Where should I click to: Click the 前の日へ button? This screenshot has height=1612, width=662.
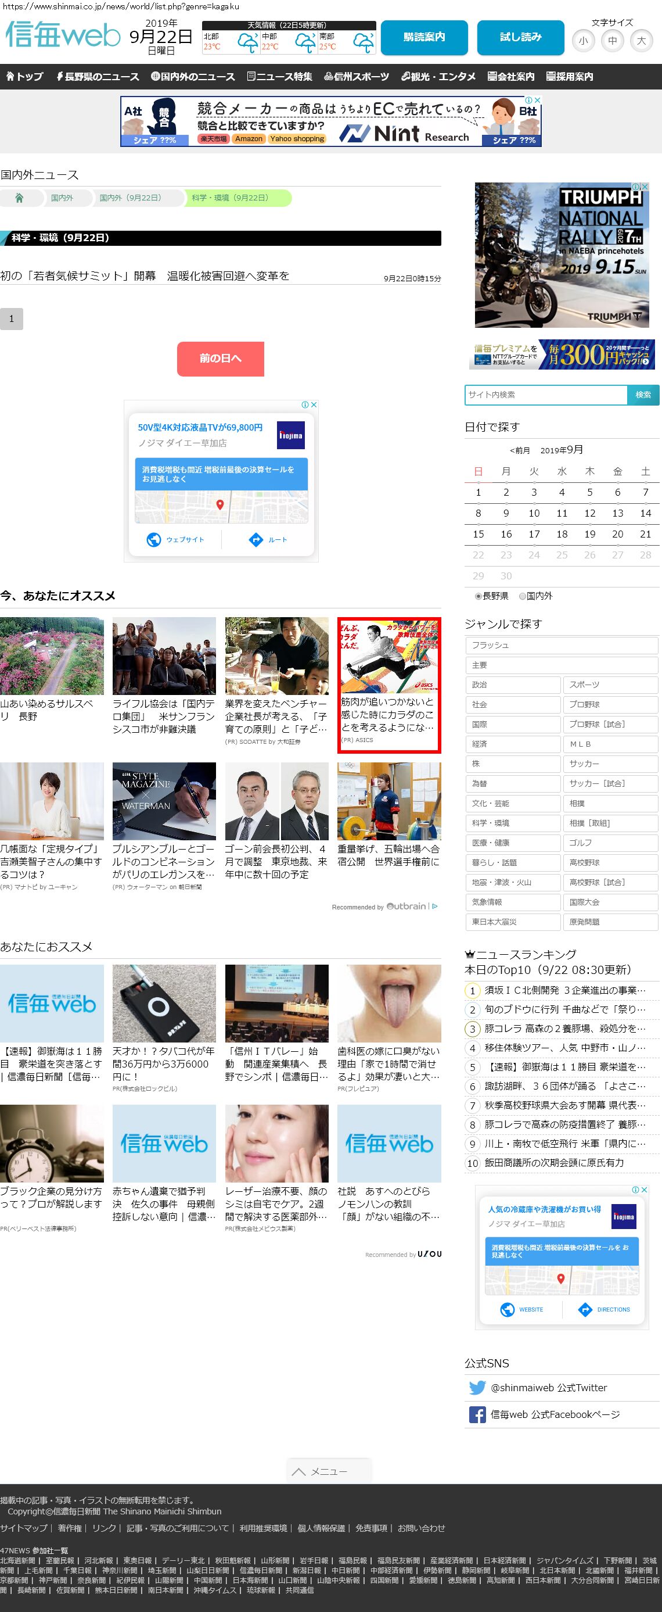[x=220, y=359]
